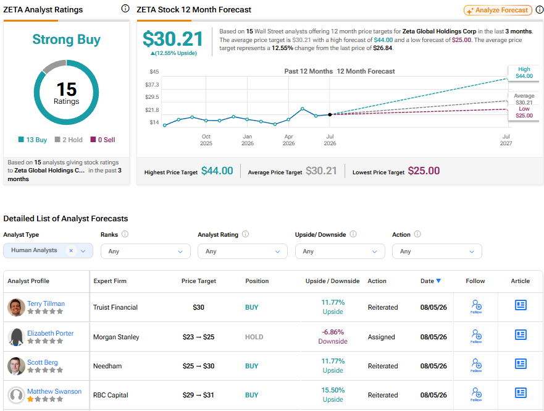This screenshot has width=544, height=411.
Task: Click the Price Target column header
Action: tap(198, 281)
